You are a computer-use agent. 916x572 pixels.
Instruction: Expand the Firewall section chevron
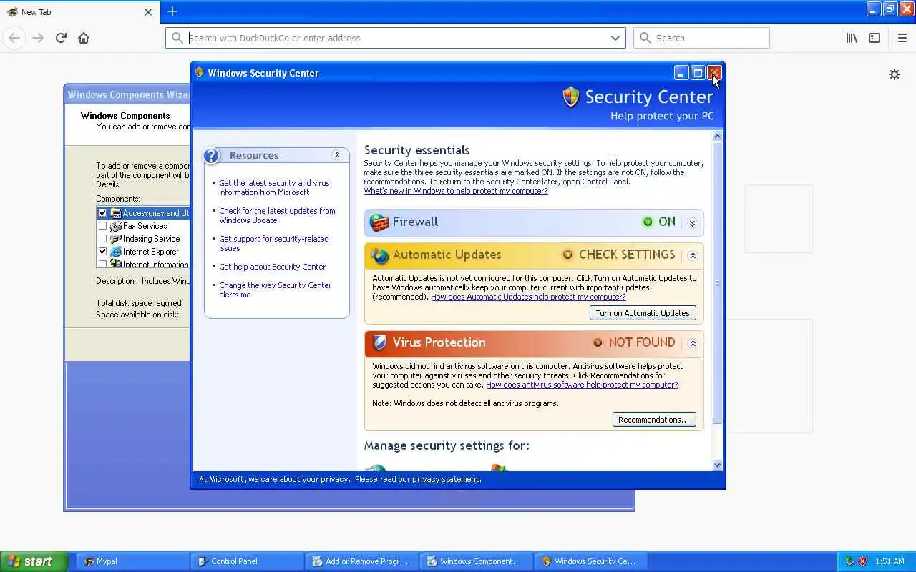(692, 223)
